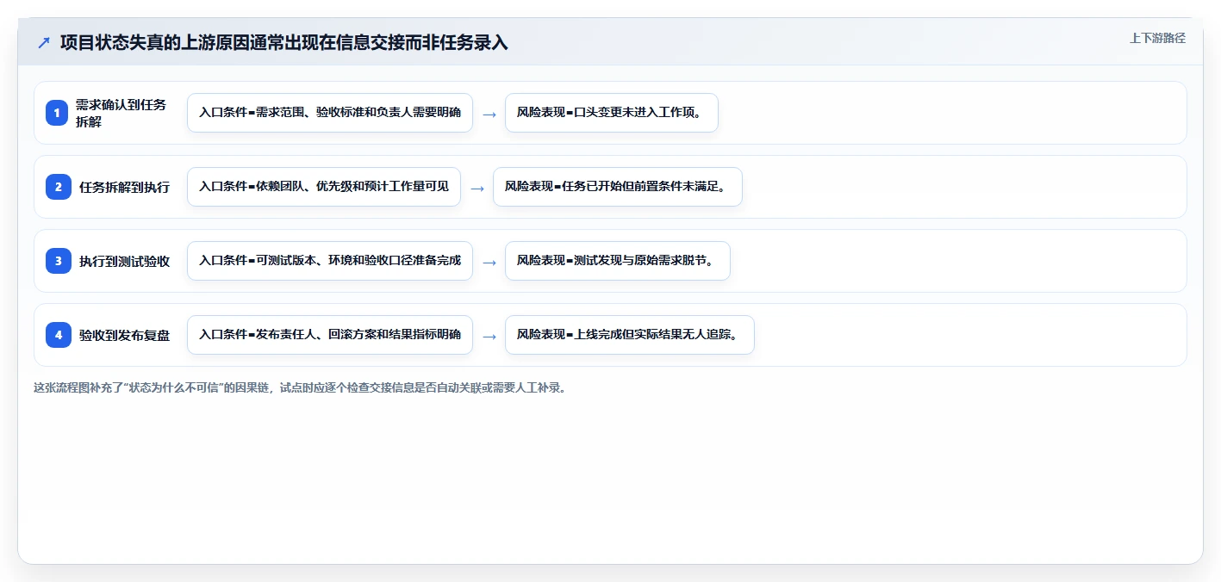This screenshot has width=1221, height=582.
Task: Click the footnote text starting with 这张流程图补充了
Action: [299, 388]
